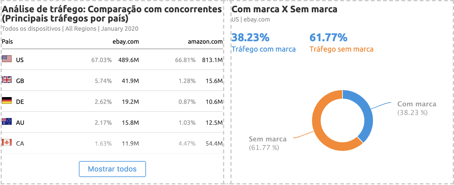Click the Com marca chart label
454x185 pixels.
click(x=417, y=104)
